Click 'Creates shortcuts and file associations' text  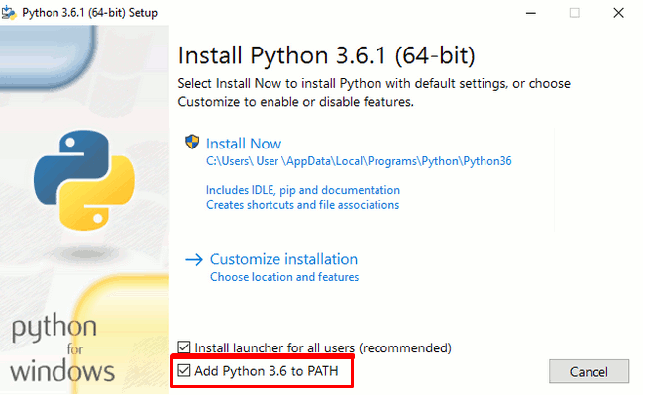pos(302,205)
